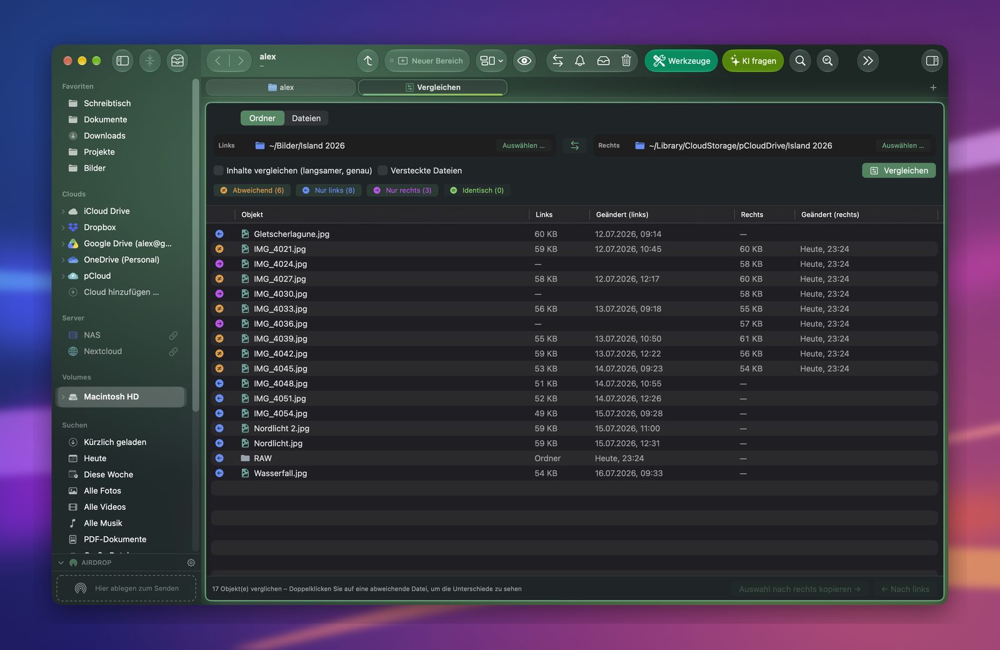Open the view layout dropdown
Image resolution: width=1000 pixels, height=650 pixels.
(491, 61)
